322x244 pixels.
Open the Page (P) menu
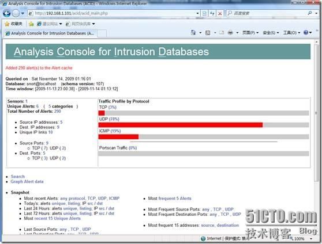coord(250,33)
